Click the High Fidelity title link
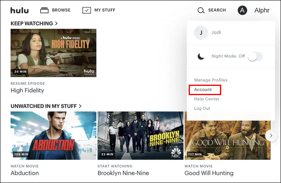This screenshot has height=183, width=281. click(x=27, y=91)
